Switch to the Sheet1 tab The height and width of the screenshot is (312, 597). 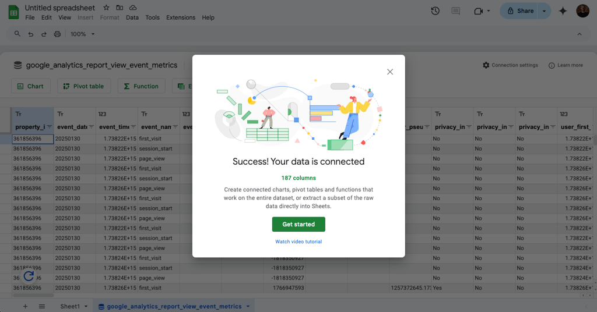point(70,306)
